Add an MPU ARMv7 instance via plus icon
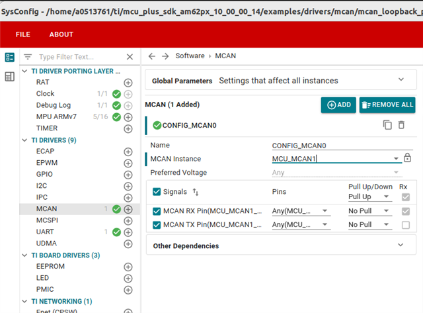 coord(128,117)
